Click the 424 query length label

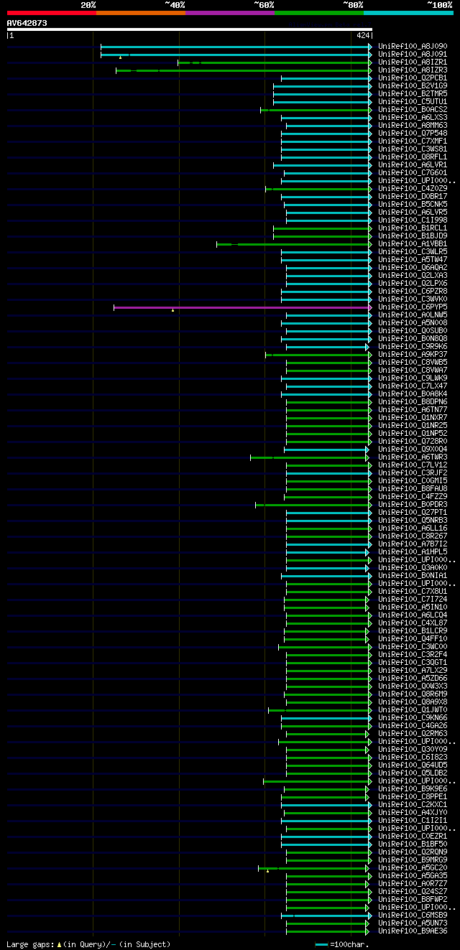coord(363,35)
